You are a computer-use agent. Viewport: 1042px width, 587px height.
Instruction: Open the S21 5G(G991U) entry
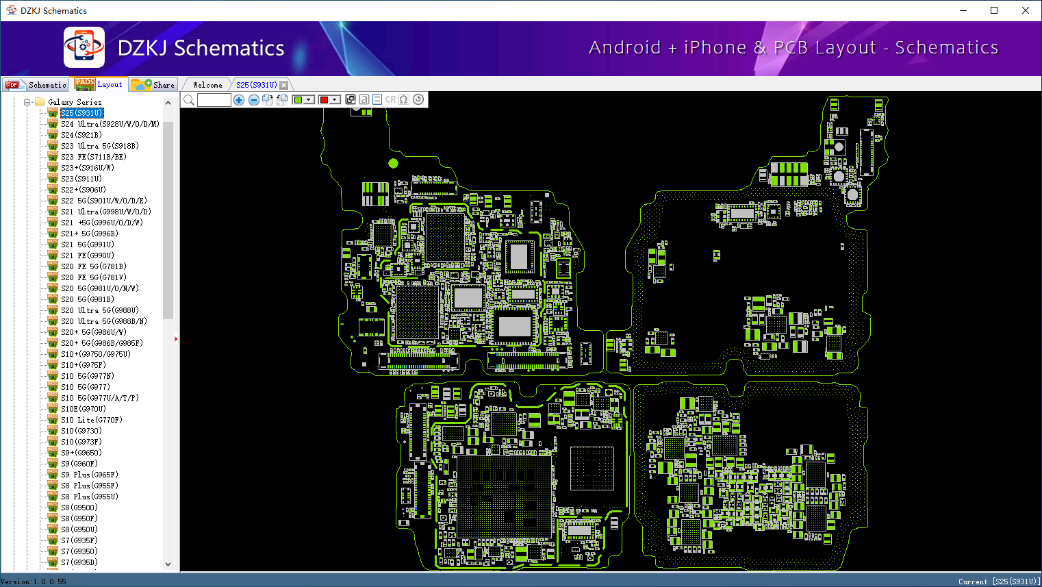coord(88,245)
